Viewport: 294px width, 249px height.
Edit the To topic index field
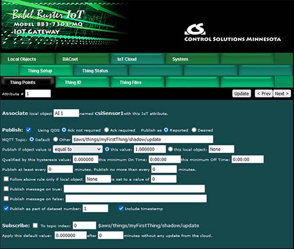click(x=85, y=226)
